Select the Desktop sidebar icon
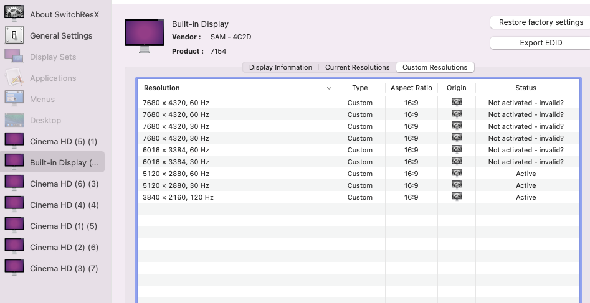The image size is (590, 303). [x=14, y=120]
